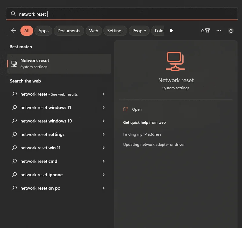Click the G user profile avatar
242x228 pixels.
pos(231,31)
